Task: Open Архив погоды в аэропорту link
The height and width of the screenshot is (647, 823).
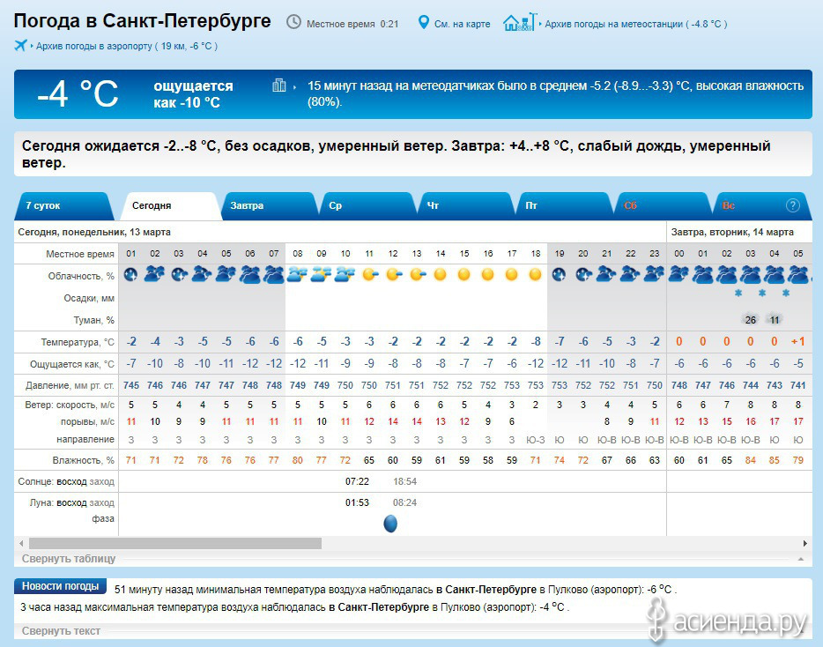Action: coord(127,46)
